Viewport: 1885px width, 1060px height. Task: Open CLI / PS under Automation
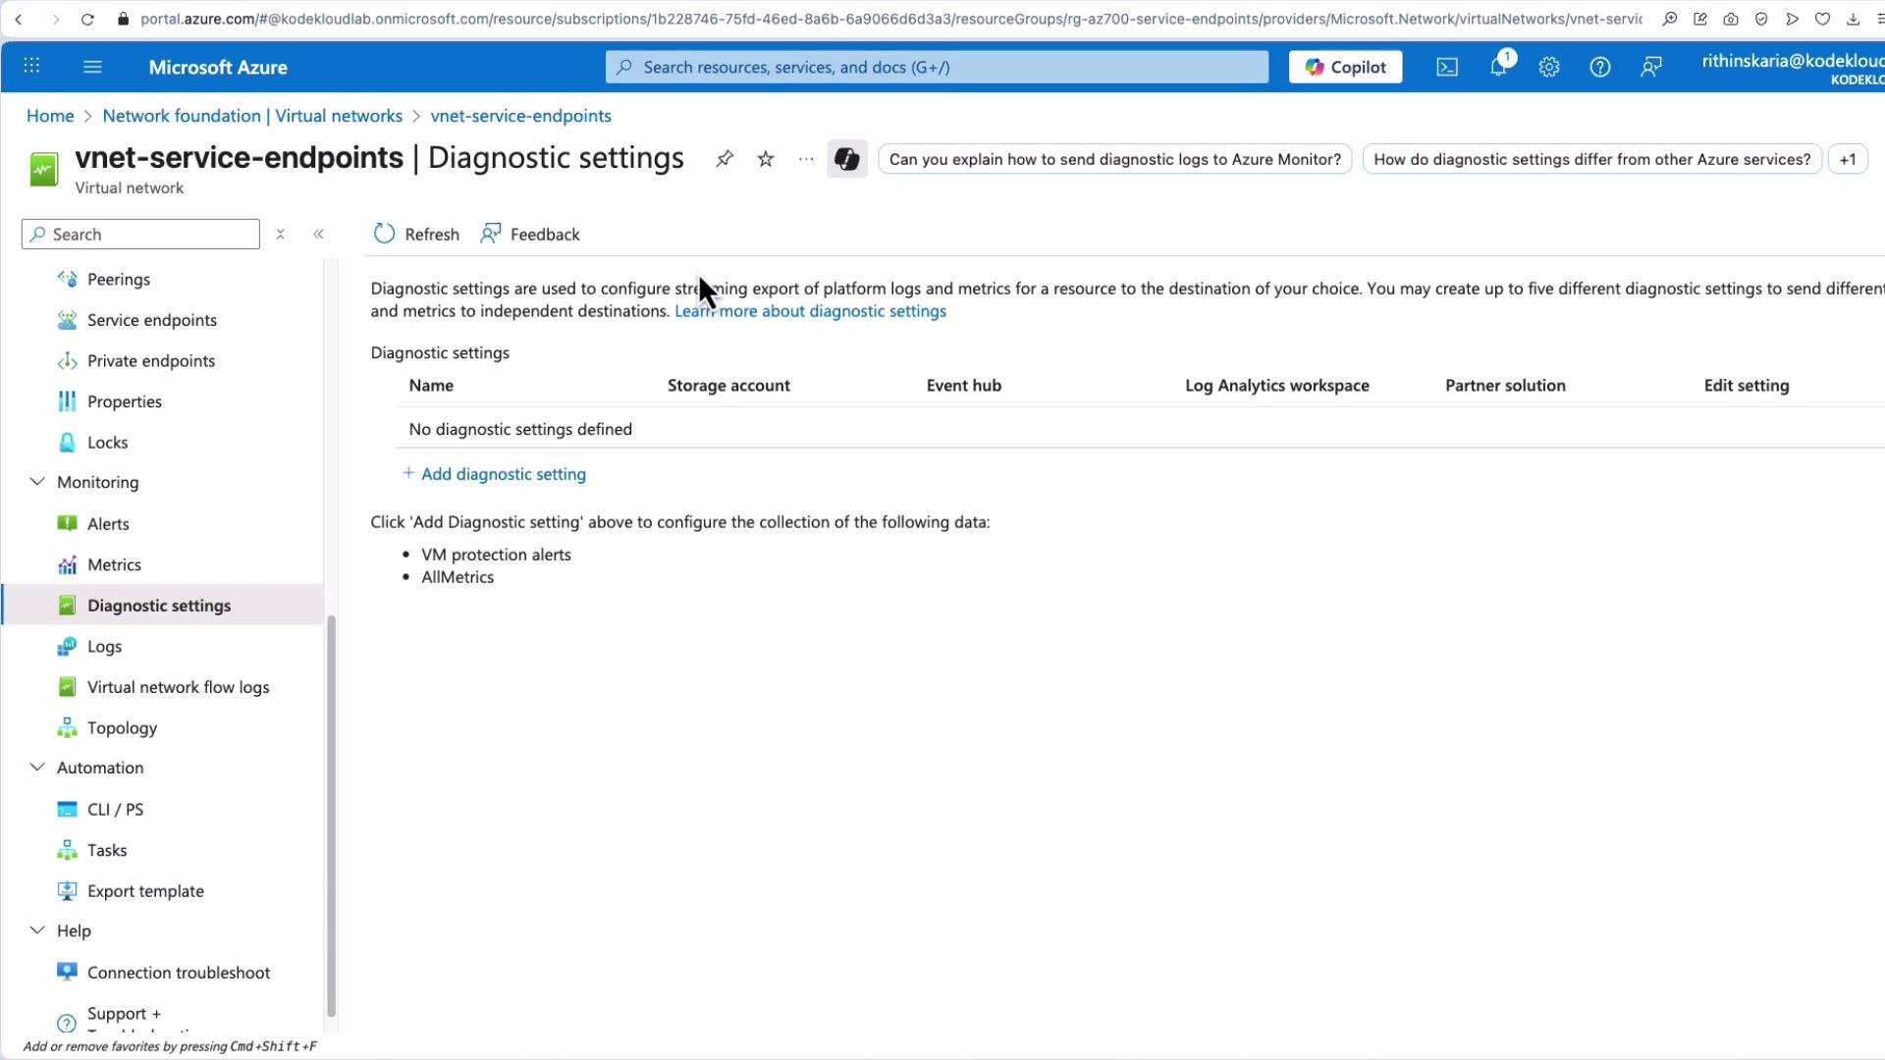115,810
